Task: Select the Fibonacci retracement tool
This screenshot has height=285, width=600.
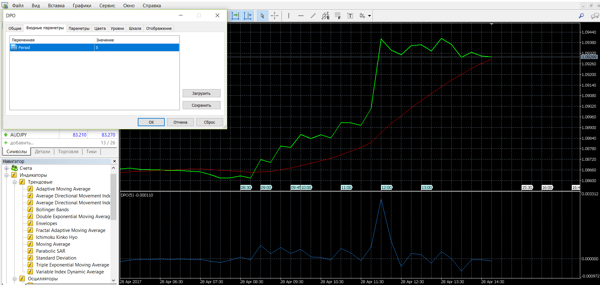Action: click(338, 16)
